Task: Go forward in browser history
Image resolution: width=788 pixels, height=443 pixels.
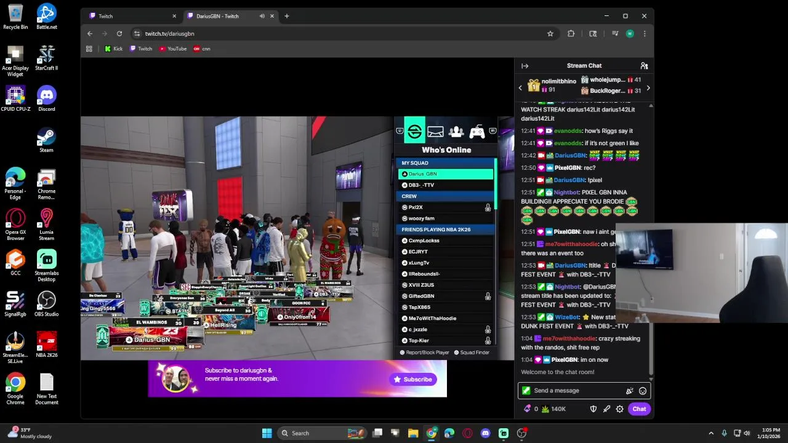Action: (105, 34)
